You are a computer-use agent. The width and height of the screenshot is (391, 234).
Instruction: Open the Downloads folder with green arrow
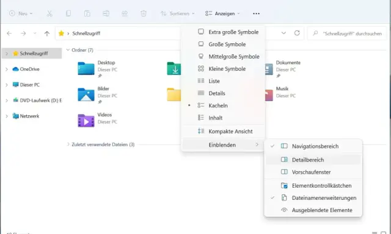point(174,69)
